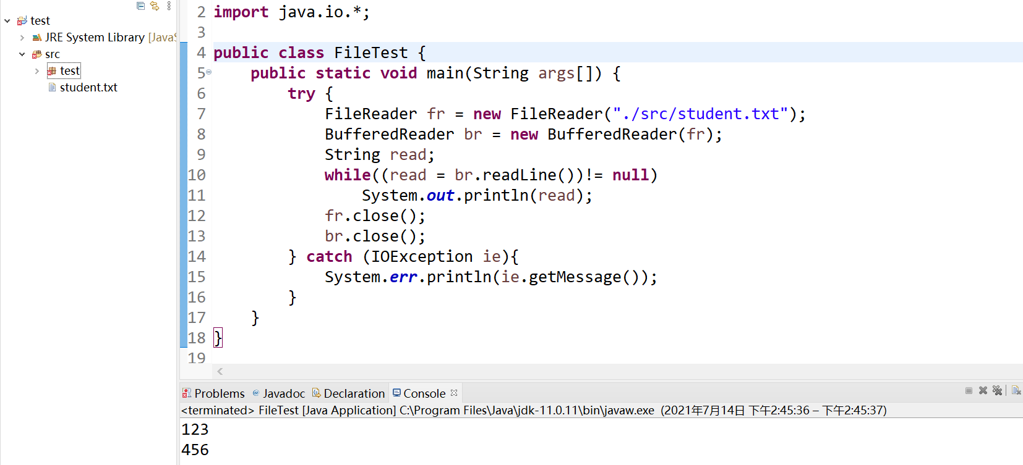Click 'ie.getMessage()' call on line 15
Image resolution: width=1023 pixels, height=465 pixels.
coord(570,277)
